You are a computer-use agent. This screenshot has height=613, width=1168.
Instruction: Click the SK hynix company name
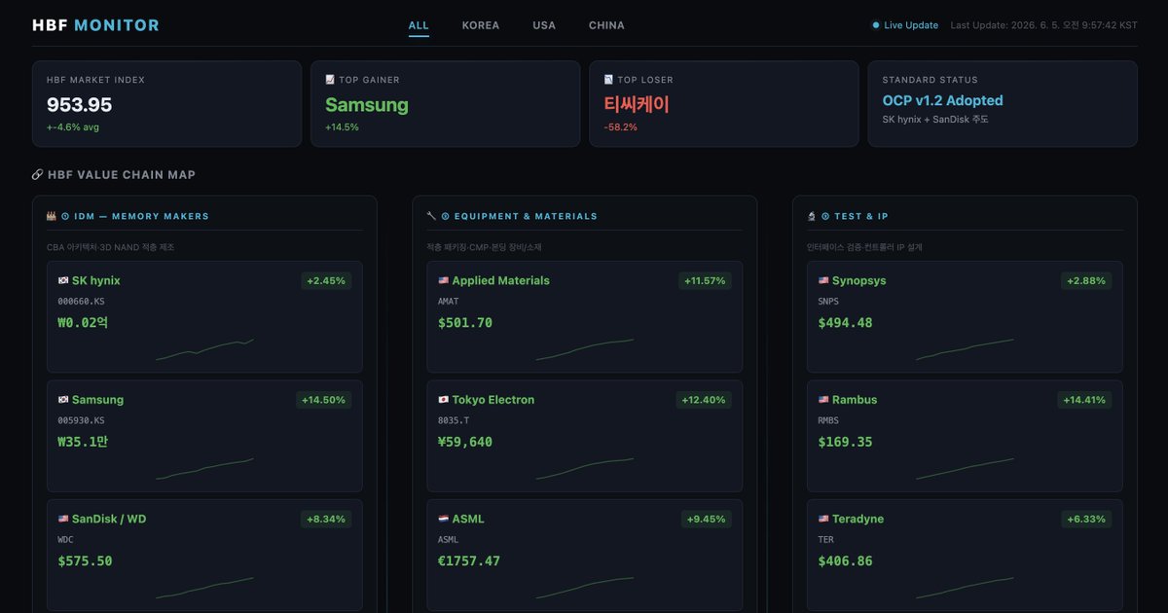click(96, 280)
